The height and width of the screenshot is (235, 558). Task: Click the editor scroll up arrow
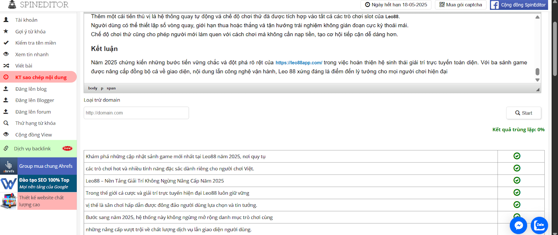[x=537, y=17]
